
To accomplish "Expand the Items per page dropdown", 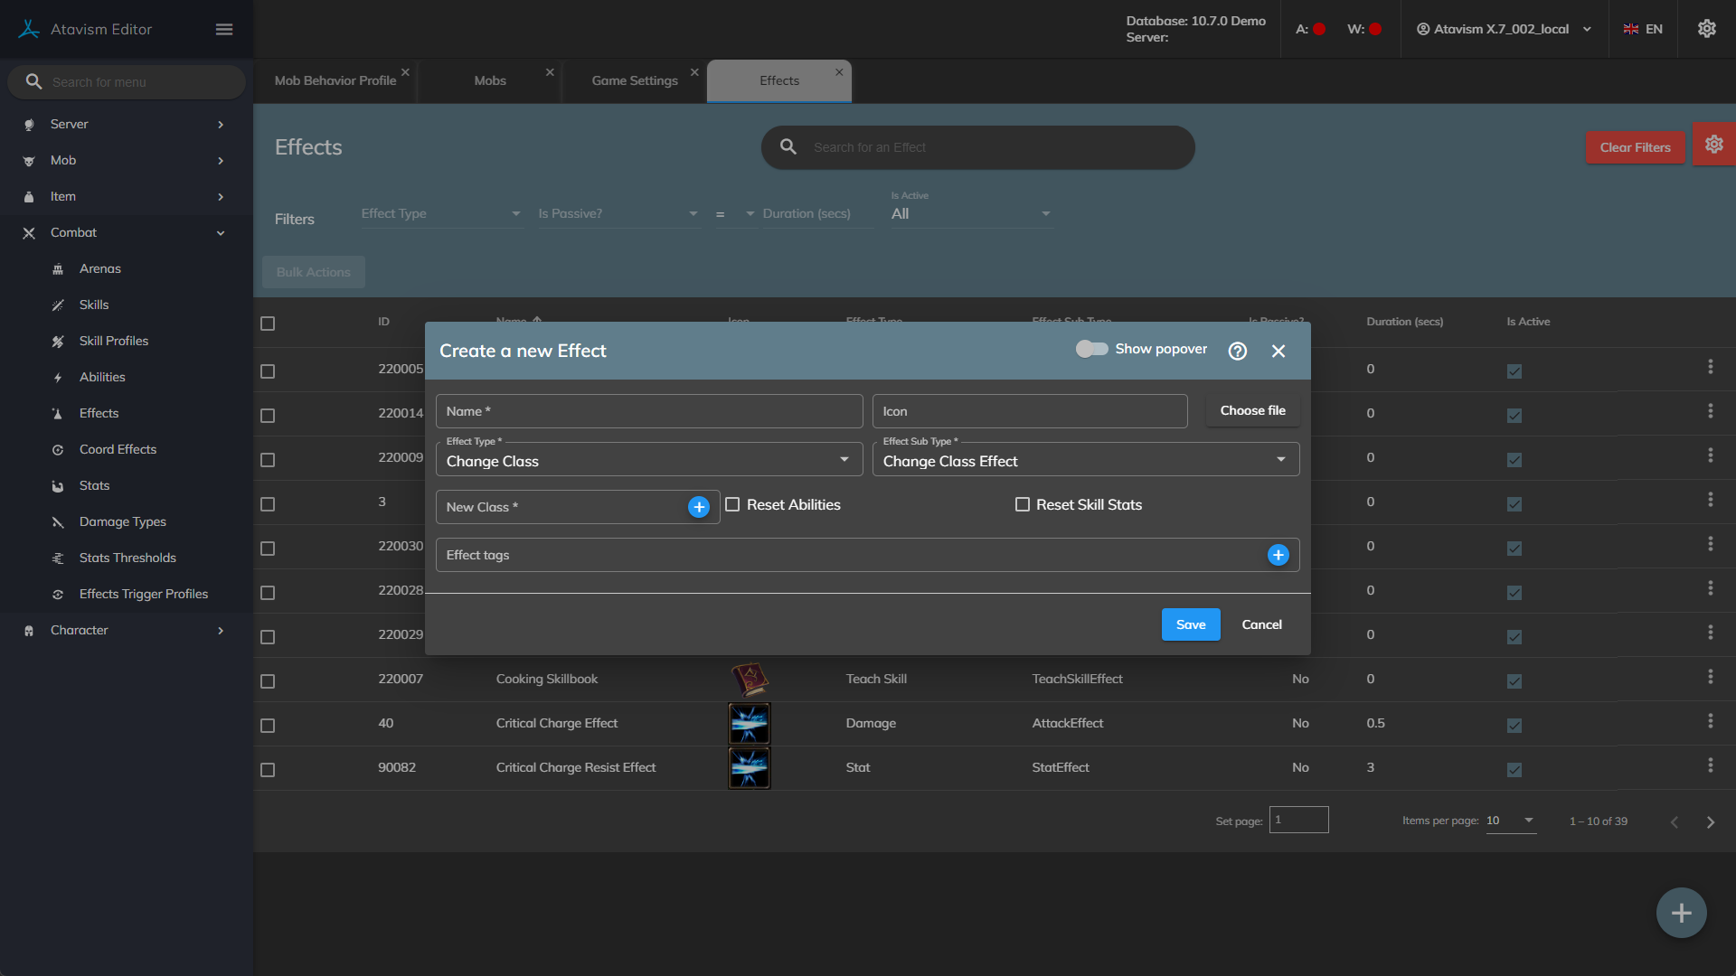I will (1511, 821).
